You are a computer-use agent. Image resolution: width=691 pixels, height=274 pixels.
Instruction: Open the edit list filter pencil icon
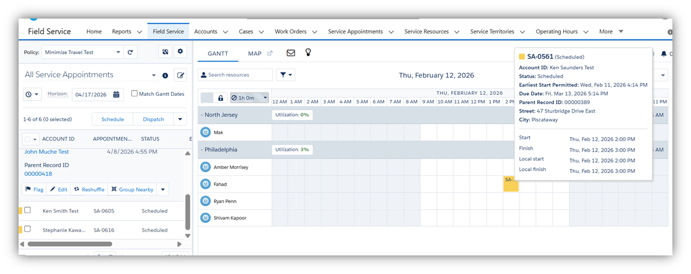180,75
